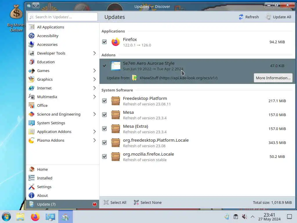
Task: Click the Freedesktop Platform package icon
Action: 115,101
